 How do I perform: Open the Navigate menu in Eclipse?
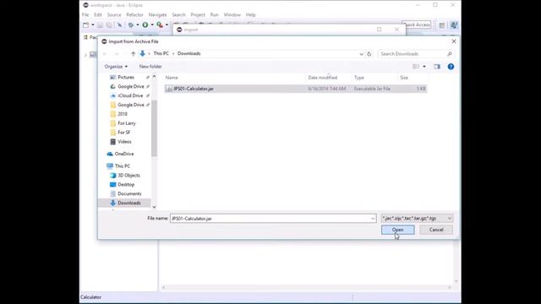tap(157, 15)
